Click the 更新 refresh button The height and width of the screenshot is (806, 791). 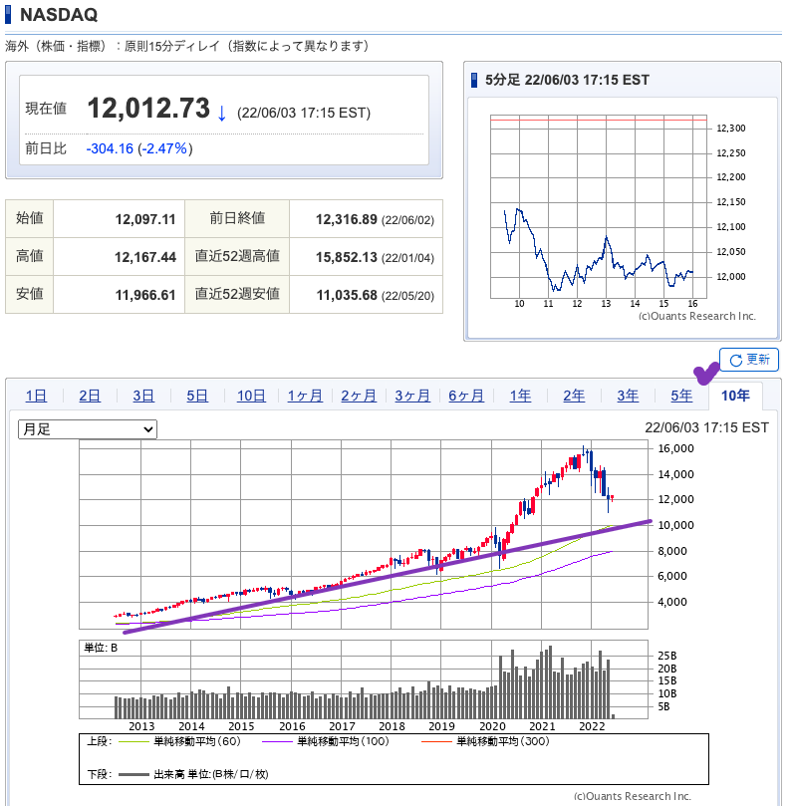[x=749, y=360]
